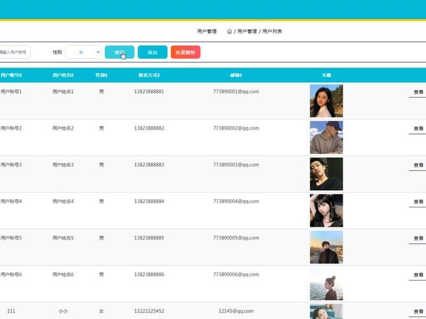The width and height of the screenshot is (426, 319).
Task: Click the 用户姓名4 name cell
Action: tap(63, 202)
